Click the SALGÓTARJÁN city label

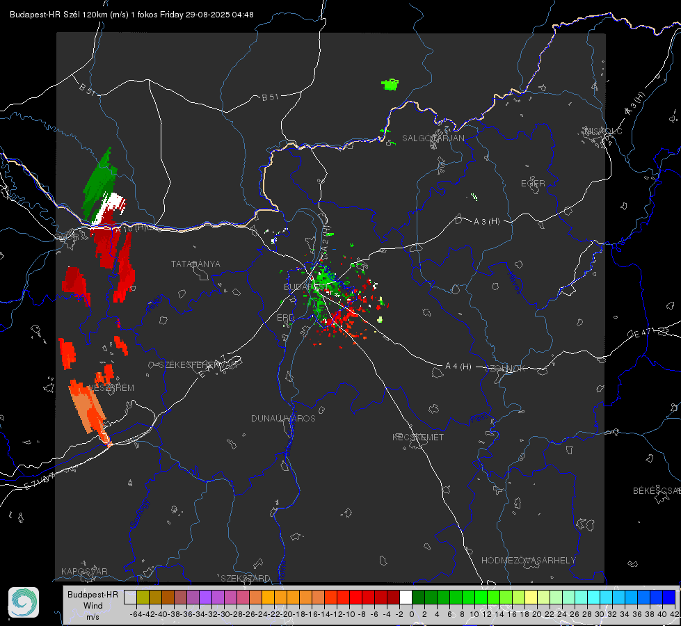[433, 138]
